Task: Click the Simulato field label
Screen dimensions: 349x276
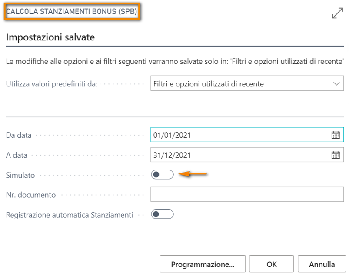Action: [x=20, y=175]
